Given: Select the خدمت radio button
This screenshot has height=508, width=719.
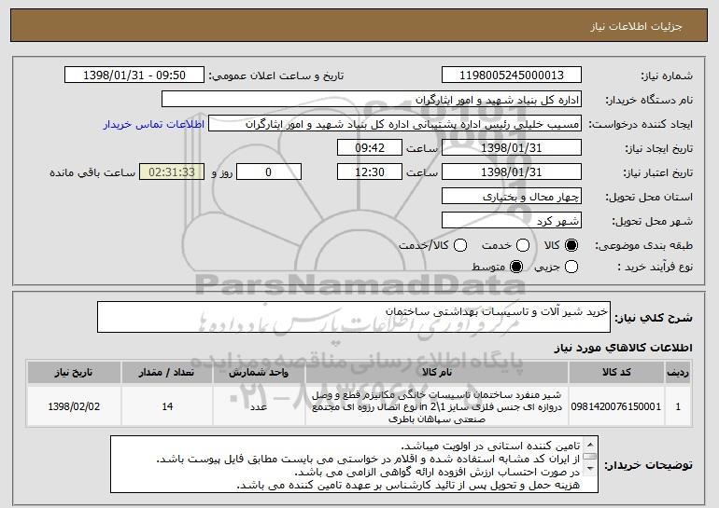Looking at the screenshot, I should (523, 245).
